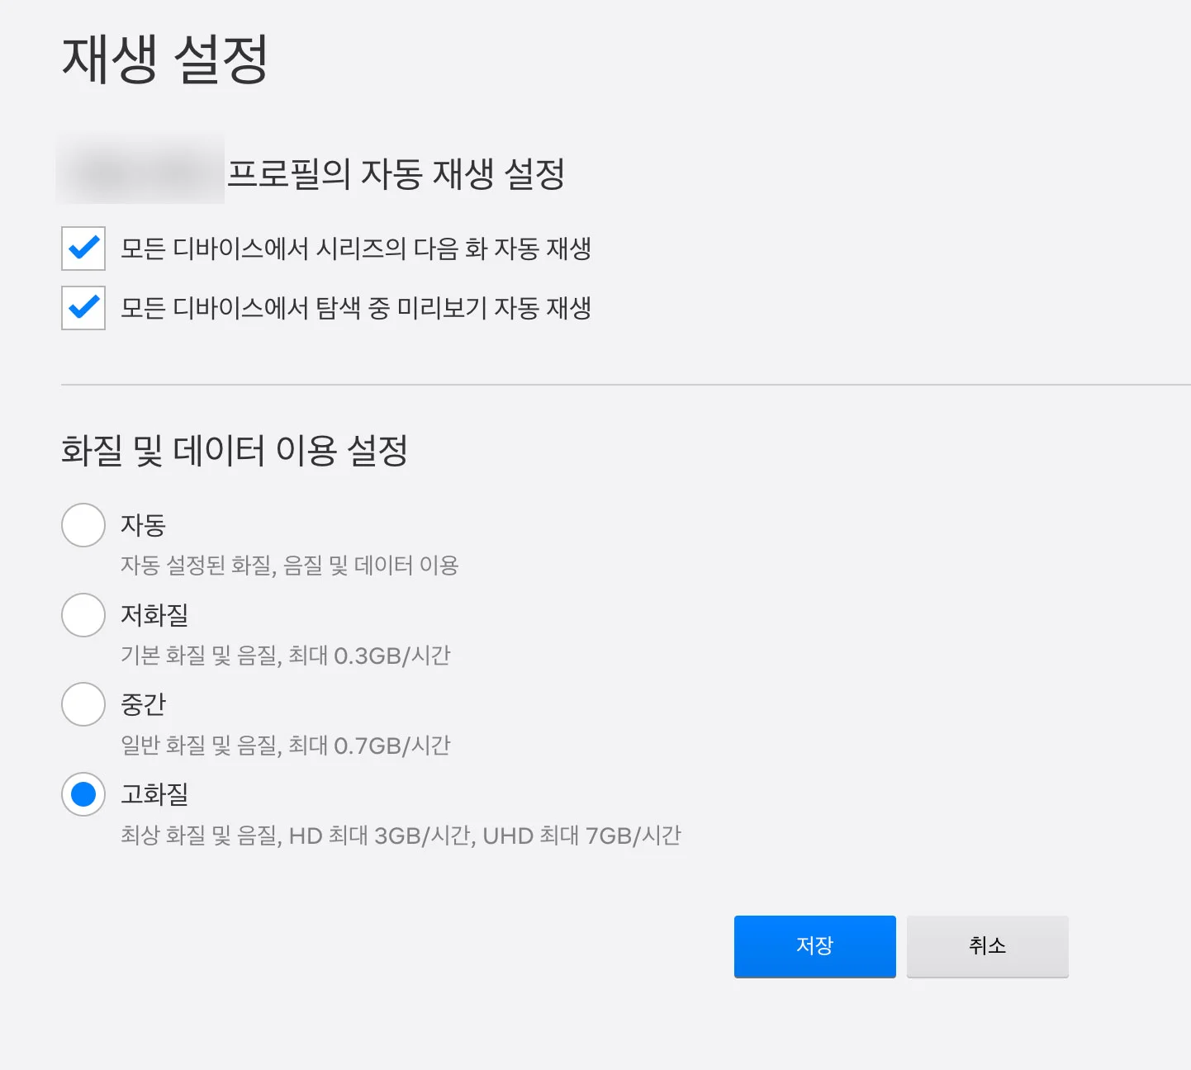Click description '기본 화질 및 음질, 최대 0.3GB/시간'
This screenshot has width=1191, height=1070.
click(x=286, y=656)
